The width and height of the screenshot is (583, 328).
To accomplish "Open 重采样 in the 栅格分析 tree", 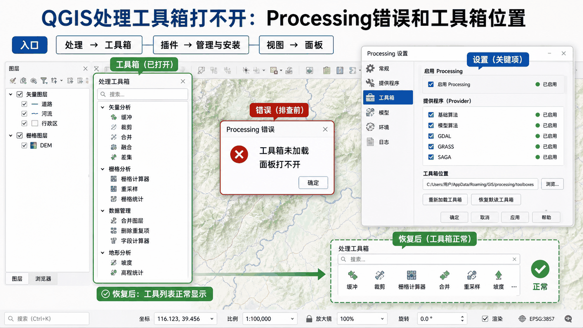I will (x=124, y=189).
